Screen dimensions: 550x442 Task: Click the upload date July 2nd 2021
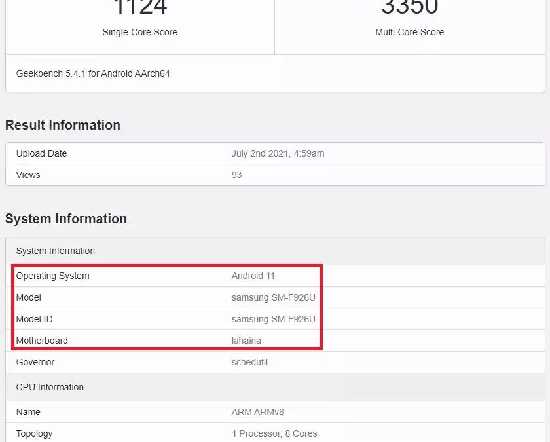click(x=279, y=153)
